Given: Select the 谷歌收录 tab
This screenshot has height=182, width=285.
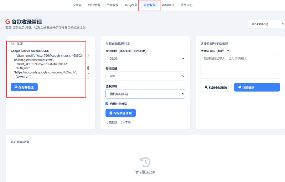Looking at the screenshot, I should pos(149,5).
